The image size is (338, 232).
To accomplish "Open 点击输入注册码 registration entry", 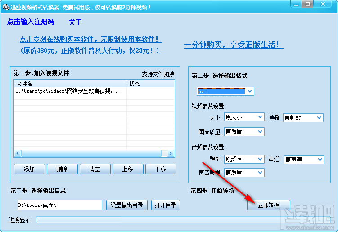I will click(31, 22).
